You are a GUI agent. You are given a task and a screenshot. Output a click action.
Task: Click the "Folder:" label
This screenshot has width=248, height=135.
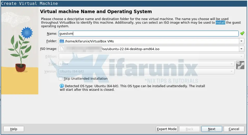51,41
